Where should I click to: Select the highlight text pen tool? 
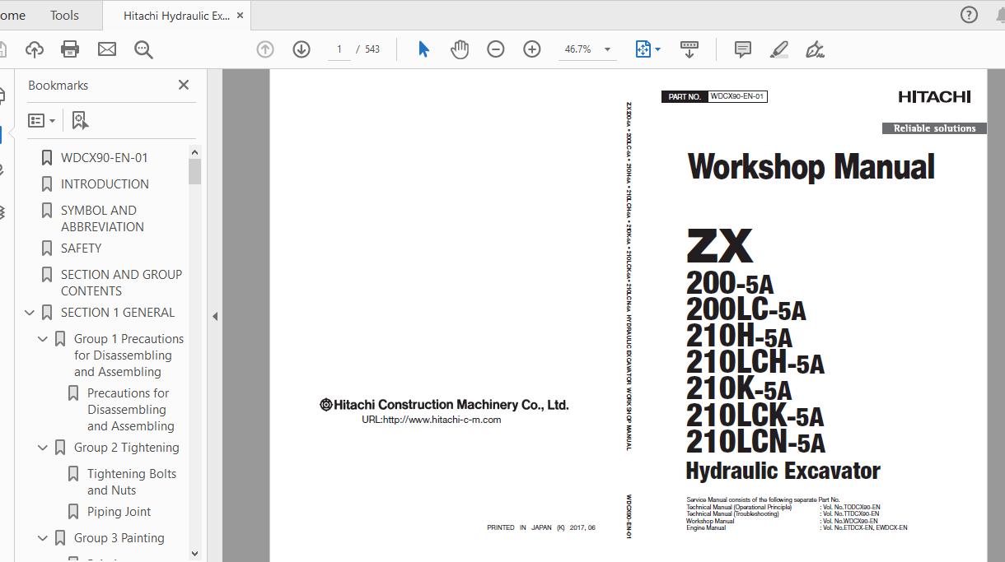click(x=779, y=49)
